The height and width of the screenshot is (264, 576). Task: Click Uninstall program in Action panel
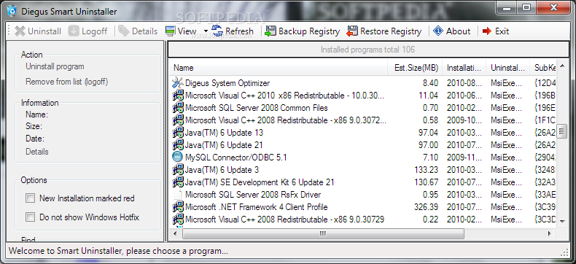pos(55,66)
